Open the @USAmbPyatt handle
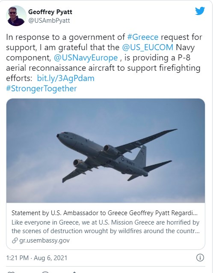Screen dimensions: 213x273 point(49,21)
